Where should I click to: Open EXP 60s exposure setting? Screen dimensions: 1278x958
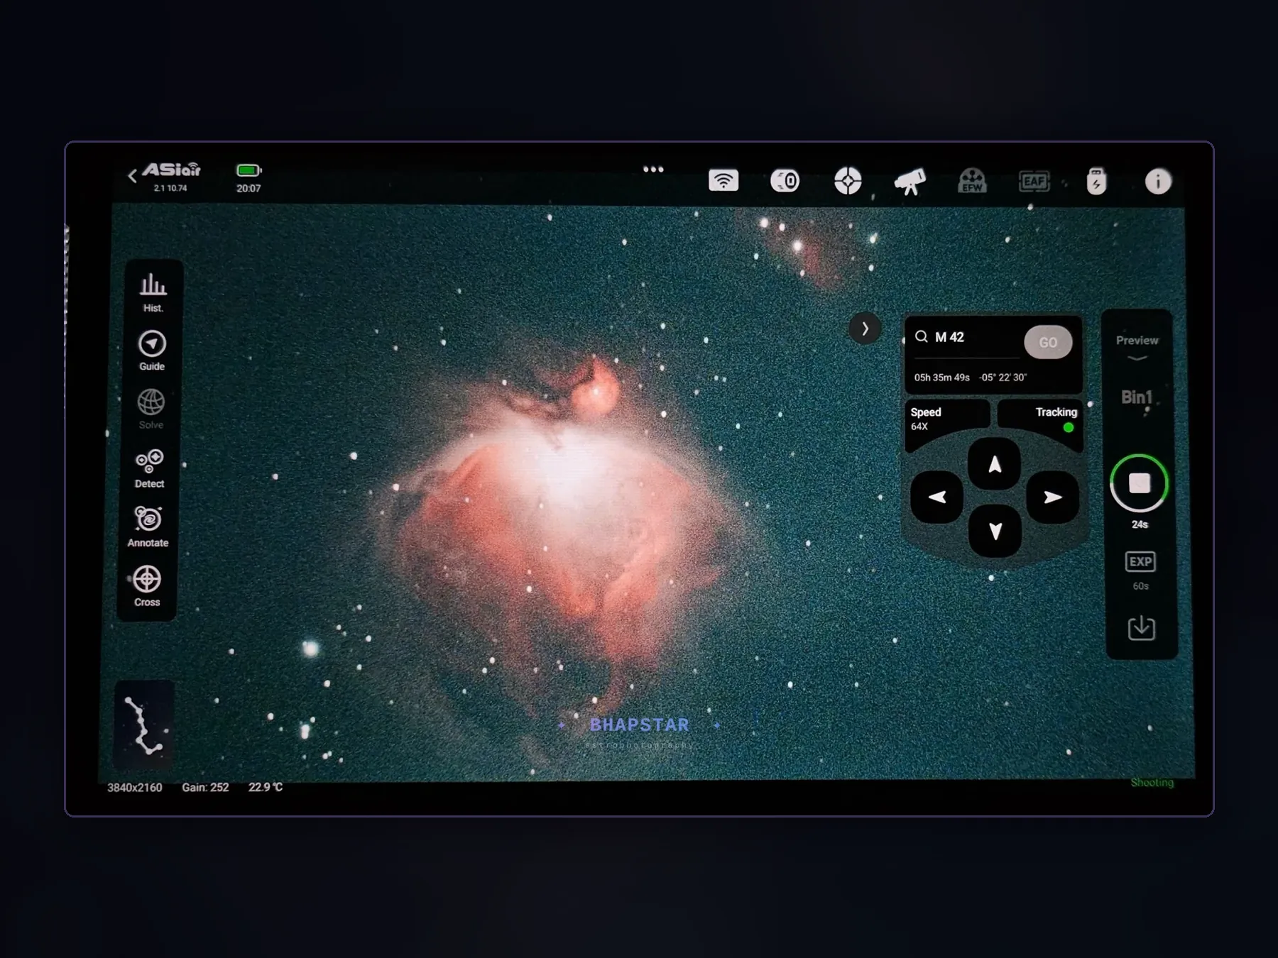click(x=1141, y=571)
